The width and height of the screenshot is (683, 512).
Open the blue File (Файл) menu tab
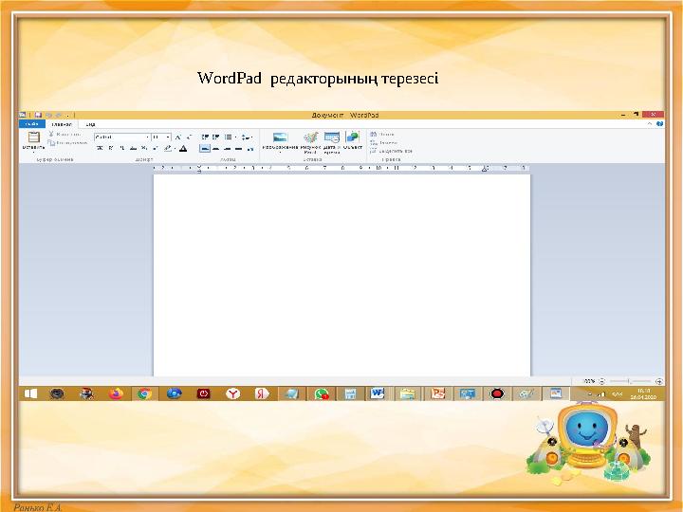(x=32, y=124)
